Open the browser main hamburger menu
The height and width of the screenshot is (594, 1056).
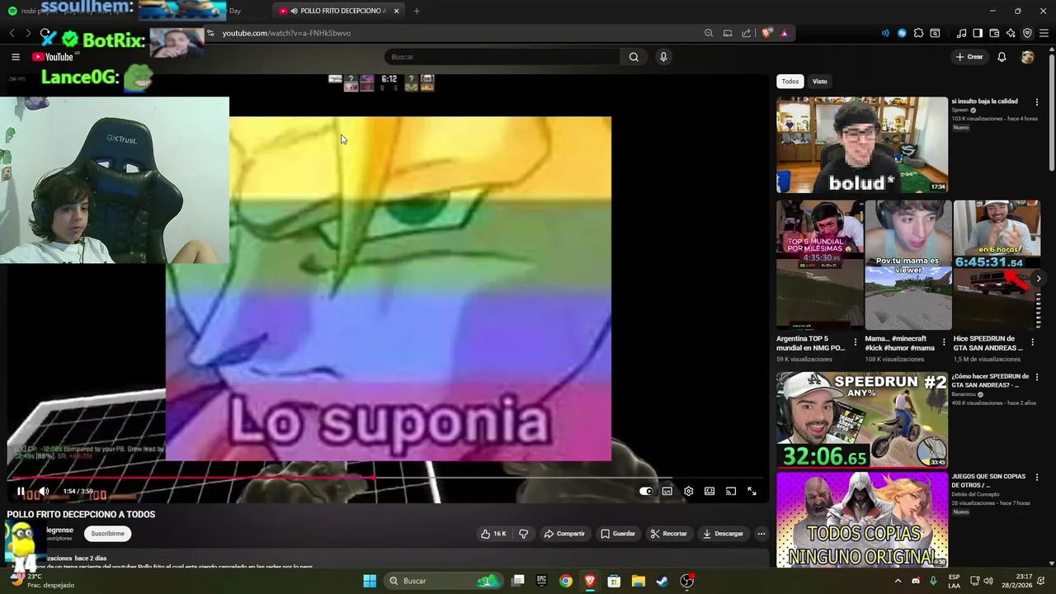pyautogui.click(x=1044, y=33)
